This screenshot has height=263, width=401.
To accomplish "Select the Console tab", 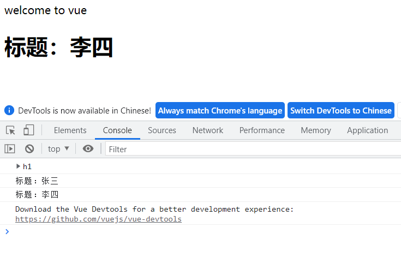I will click(117, 130).
